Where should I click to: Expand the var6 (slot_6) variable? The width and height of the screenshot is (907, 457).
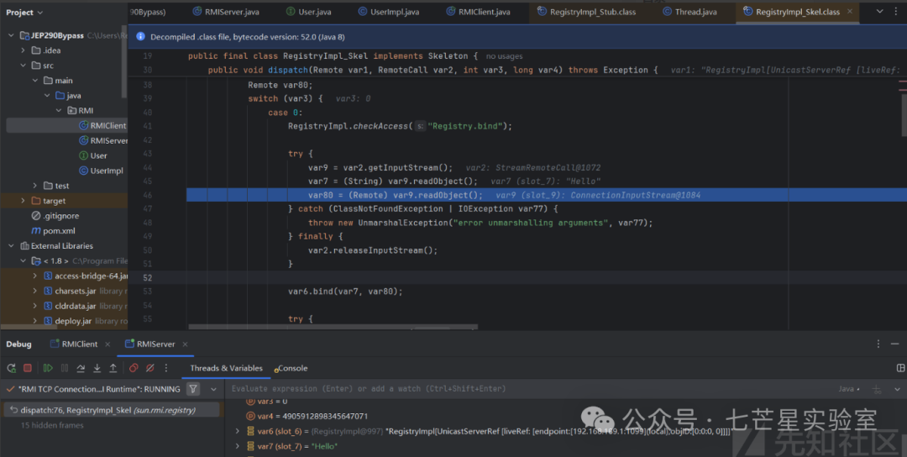tap(237, 431)
